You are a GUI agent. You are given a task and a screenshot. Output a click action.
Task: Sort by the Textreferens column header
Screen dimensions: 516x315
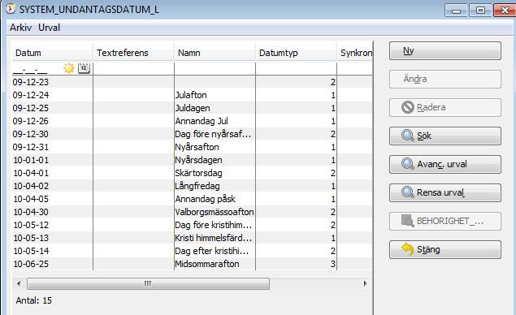[x=133, y=53]
